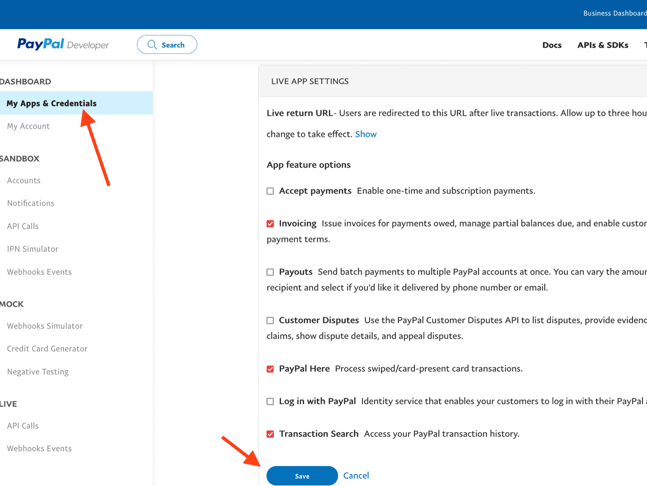Open the Credit Card Generator
The width and height of the screenshot is (647, 486).
(47, 348)
